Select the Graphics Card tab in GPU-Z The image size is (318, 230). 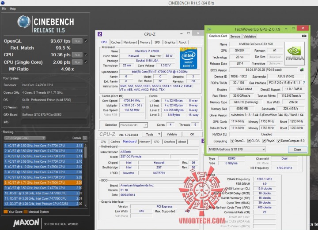(218, 36)
